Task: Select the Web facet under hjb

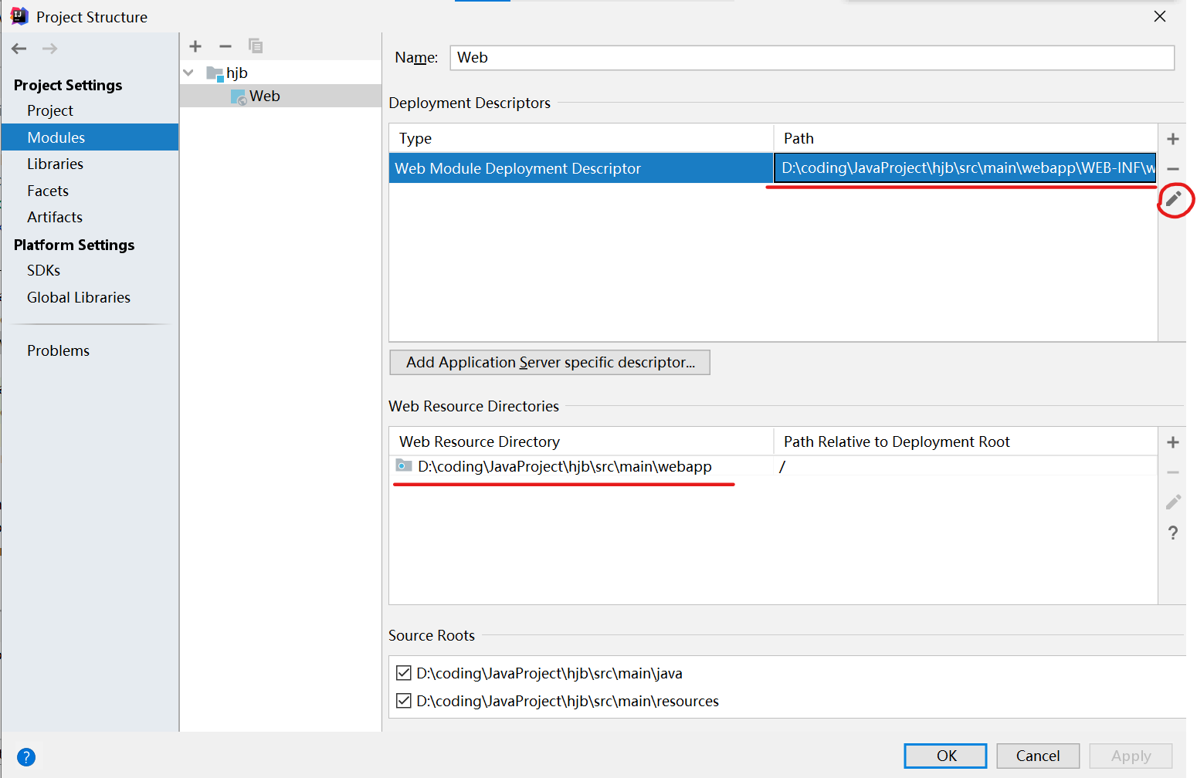Action: (x=264, y=96)
